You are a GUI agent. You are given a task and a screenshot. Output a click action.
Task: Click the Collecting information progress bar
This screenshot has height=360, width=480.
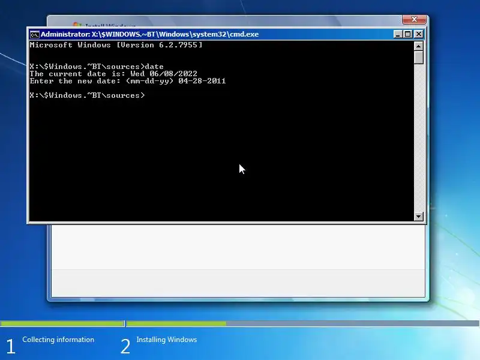pyautogui.click(x=62, y=323)
